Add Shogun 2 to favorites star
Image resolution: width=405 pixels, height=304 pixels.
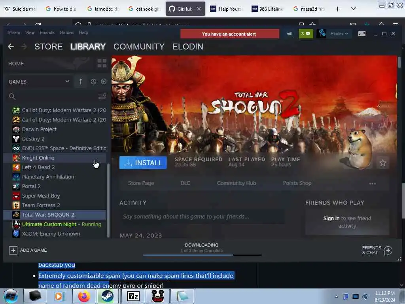pyautogui.click(x=383, y=163)
